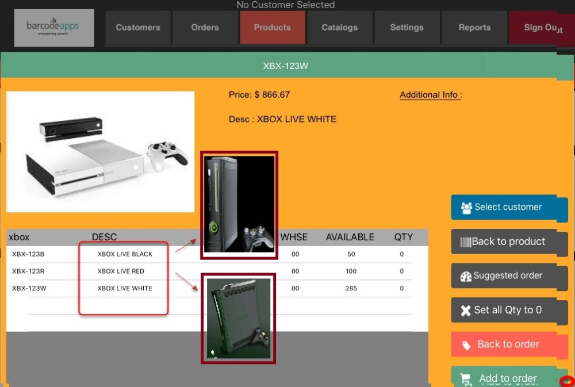Click the XBOX LIVE BLACK description
The height and width of the screenshot is (387, 575).
coord(125,254)
